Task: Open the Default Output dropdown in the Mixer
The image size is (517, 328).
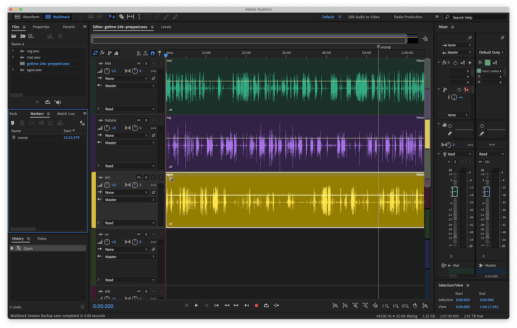Action: [x=492, y=52]
